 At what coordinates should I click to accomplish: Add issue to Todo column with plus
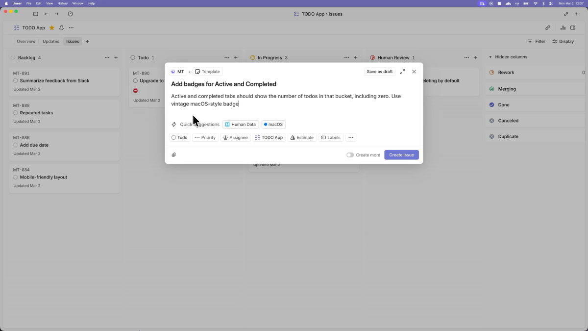pos(236,58)
